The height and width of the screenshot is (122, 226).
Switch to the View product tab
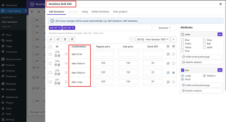click(120, 12)
